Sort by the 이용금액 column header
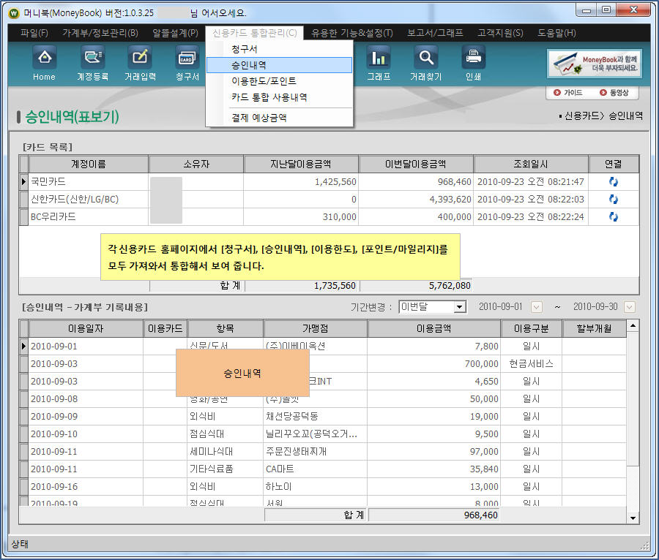This screenshot has width=659, height=560. point(438,329)
